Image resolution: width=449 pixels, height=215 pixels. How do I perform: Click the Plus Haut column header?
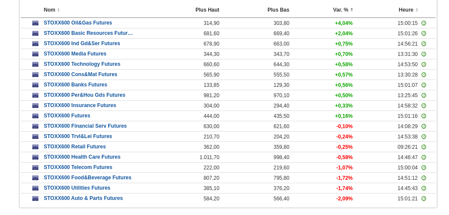point(207,10)
